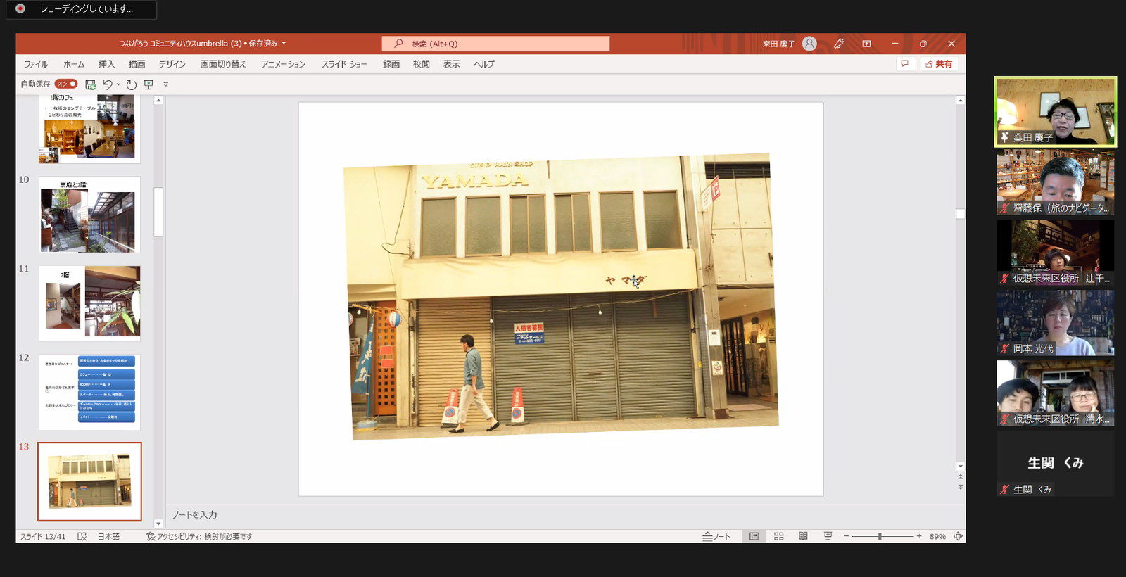
Task: Open the スライド ショー tab
Action: tap(344, 64)
